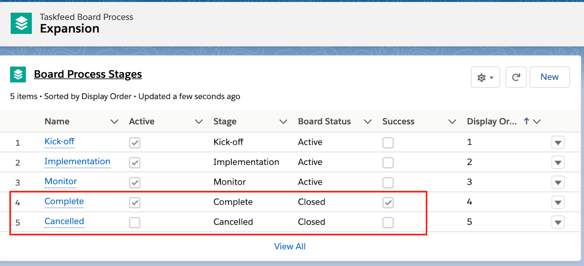Sort by the Stage column header
The height and width of the screenshot is (266, 584).
coord(225,122)
